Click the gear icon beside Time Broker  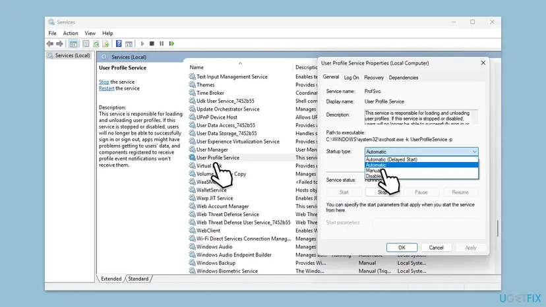tap(192, 93)
